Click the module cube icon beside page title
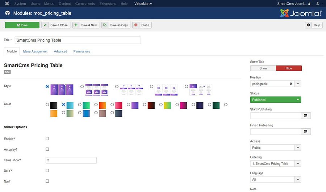Image resolution: width=326 pixels, height=192 pixels. tap(8, 13)
